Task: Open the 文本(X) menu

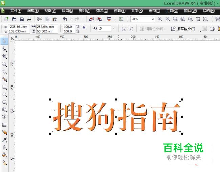Action: coord(137,11)
